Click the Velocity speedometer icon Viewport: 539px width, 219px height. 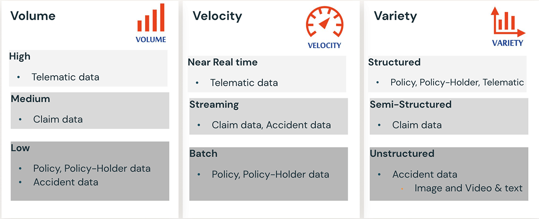(x=324, y=23)
